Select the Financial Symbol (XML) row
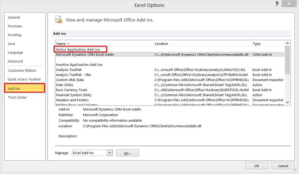Image resolution: width=299 pixels, height=174 pixels. [x=170, y=95]
